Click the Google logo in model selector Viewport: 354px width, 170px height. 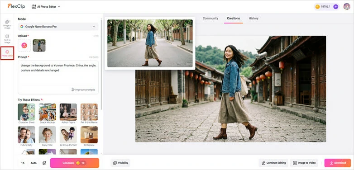tap(22, 27)
